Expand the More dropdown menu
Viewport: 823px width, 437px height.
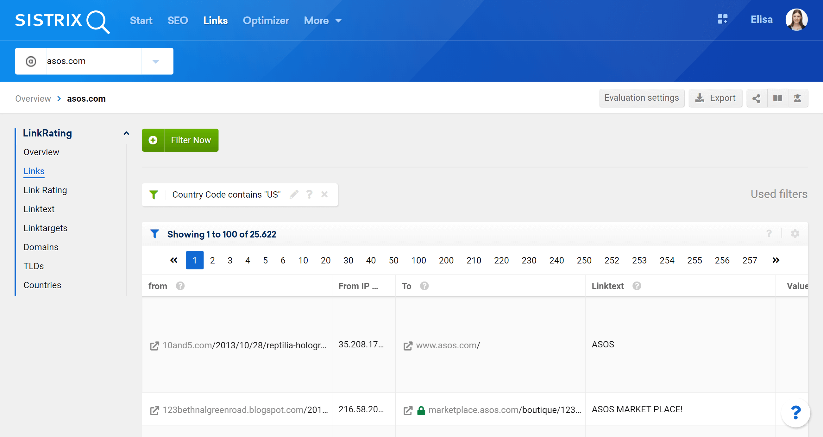pos(323,21)
